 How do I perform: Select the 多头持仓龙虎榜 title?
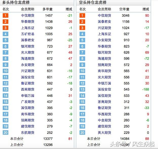(x=16, y=3)
